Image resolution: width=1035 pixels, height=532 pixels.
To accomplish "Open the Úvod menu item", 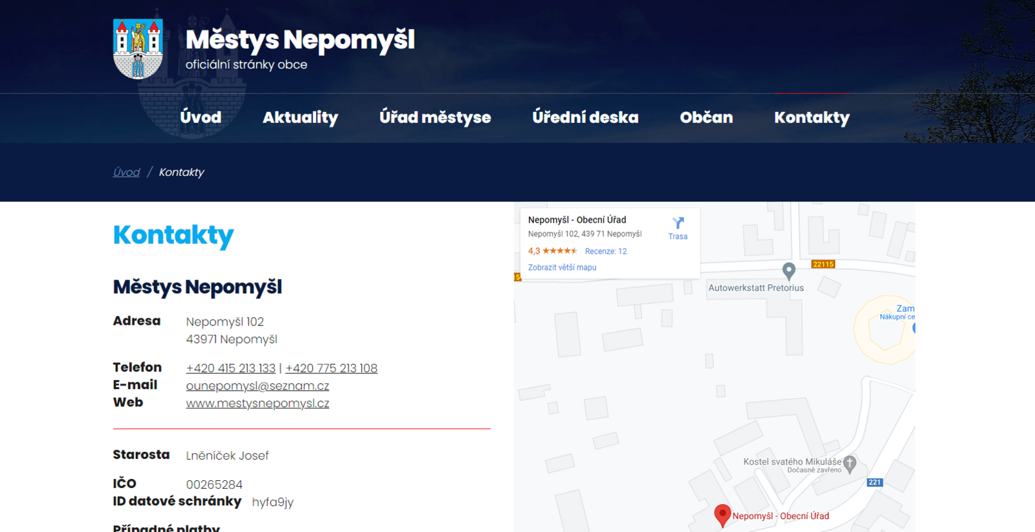I will [201, 118].
